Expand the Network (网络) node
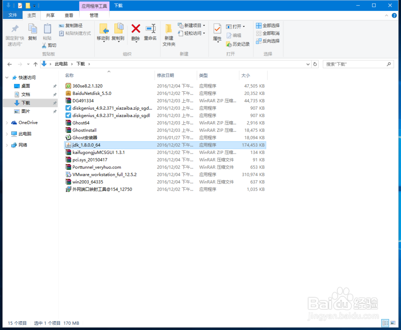The image size is (401, 330). pos(7,145)
